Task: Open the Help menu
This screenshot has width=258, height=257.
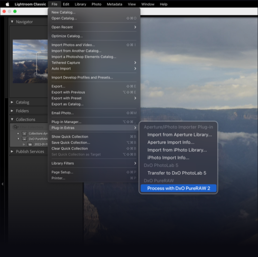Action: 163,4
